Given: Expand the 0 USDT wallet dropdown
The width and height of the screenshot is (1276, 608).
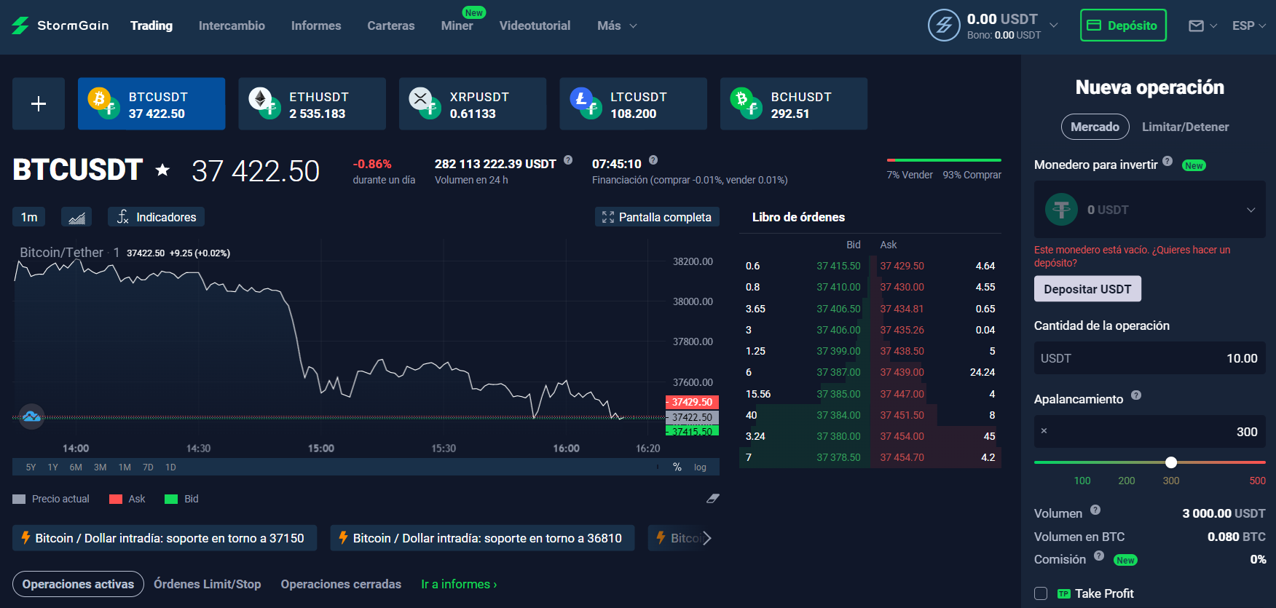Looking at the screenshot, I should (1150, 210).
